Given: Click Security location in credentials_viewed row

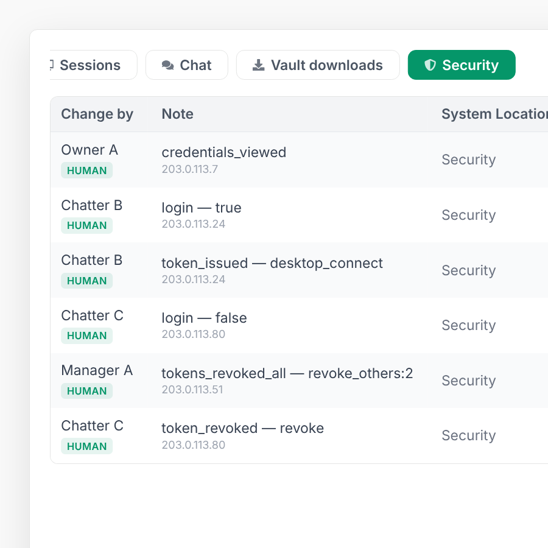Looking at the screenshot, I should [x=469, y=160].
